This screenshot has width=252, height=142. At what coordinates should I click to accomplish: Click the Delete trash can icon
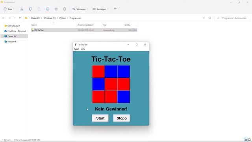tap(65, 9)
